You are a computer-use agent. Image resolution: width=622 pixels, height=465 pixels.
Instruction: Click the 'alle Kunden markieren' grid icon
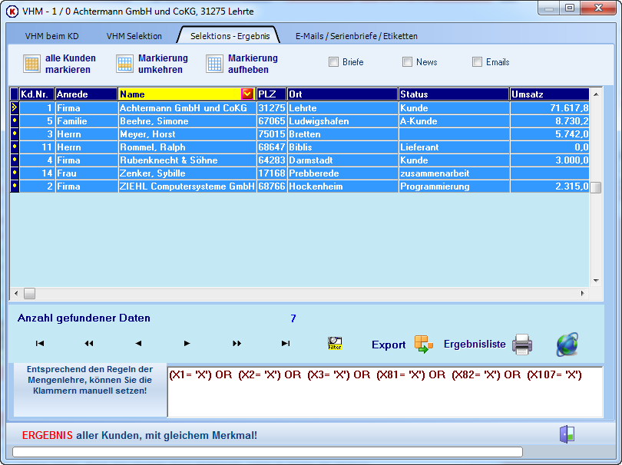click(31, 64)
